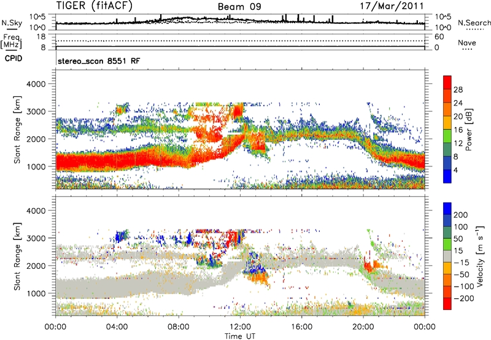Click the 08:00 time tick label
Image resolution: width=491 pixels, height=340 pixels.
(179, 327)
